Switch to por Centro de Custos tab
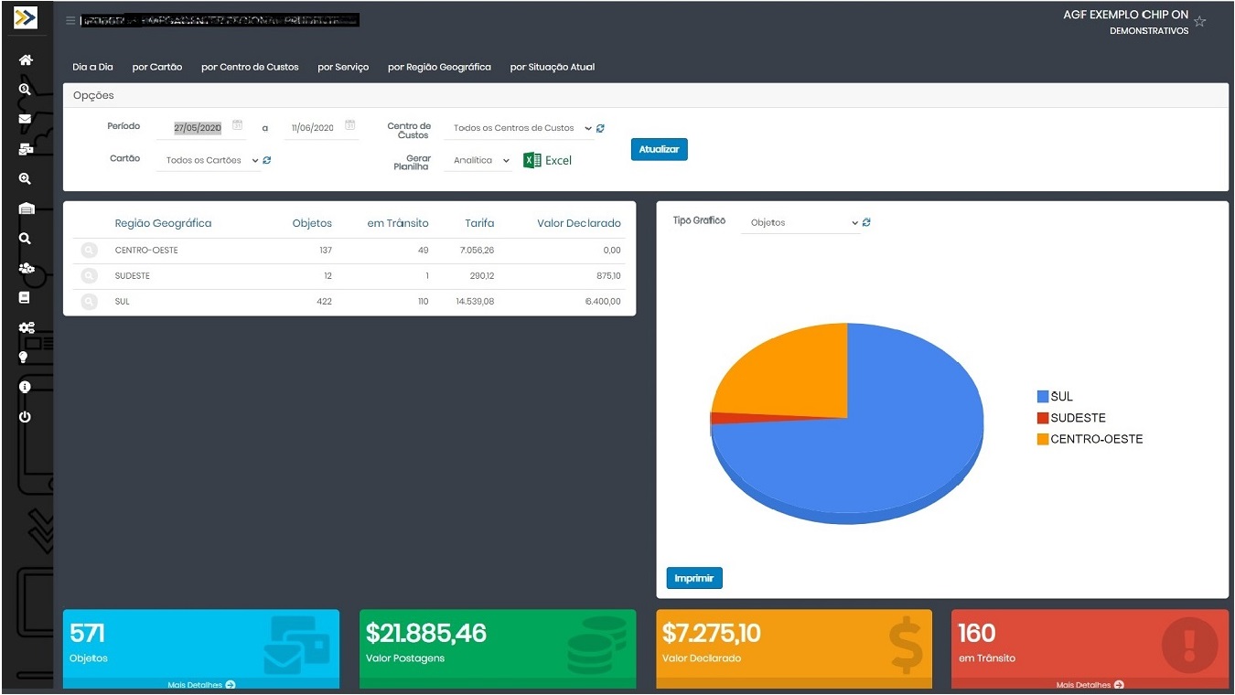The image size is (1235, 695). [x=250, y=67]
